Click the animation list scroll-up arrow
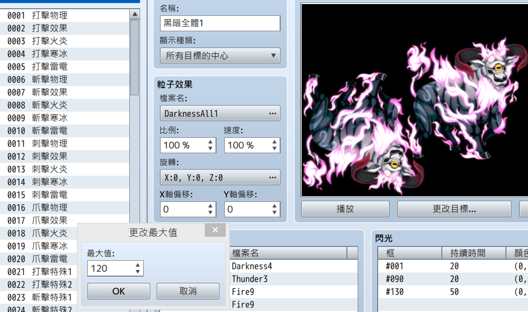 pos(134,14)
